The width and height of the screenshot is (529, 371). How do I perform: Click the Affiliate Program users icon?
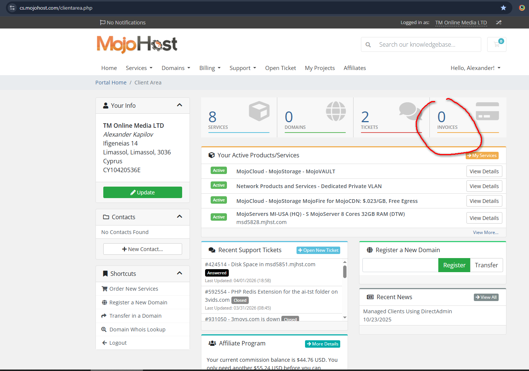point(212,344)
